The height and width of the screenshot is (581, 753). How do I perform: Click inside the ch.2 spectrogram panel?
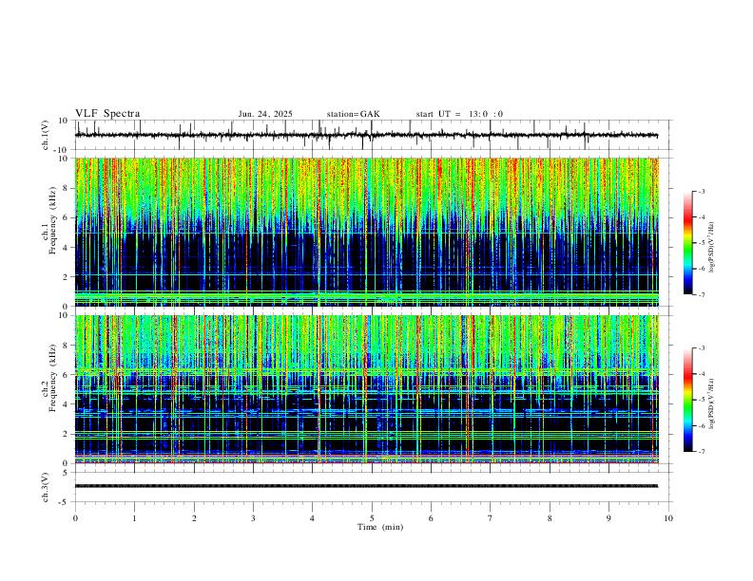tap(367, 389)
